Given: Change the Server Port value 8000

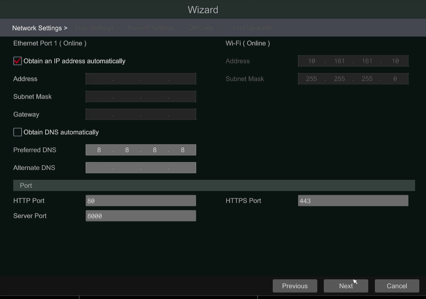Looking at the screenshot, I should click(x=141, y=216).
